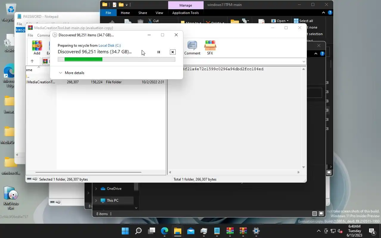This screenshot has width=381, height=238.
Task: Open Notepad from the taskbar
Action: 217,231
